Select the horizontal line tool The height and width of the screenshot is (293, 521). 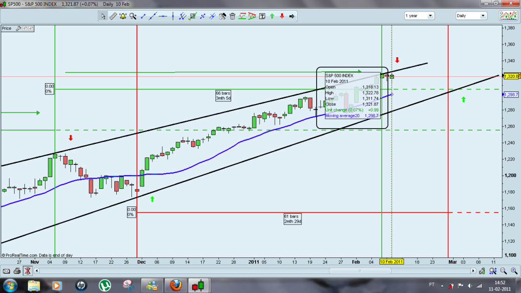click(x=163, y=16)
